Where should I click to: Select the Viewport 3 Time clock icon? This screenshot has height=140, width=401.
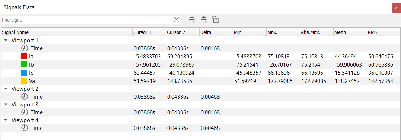[24, 112]
